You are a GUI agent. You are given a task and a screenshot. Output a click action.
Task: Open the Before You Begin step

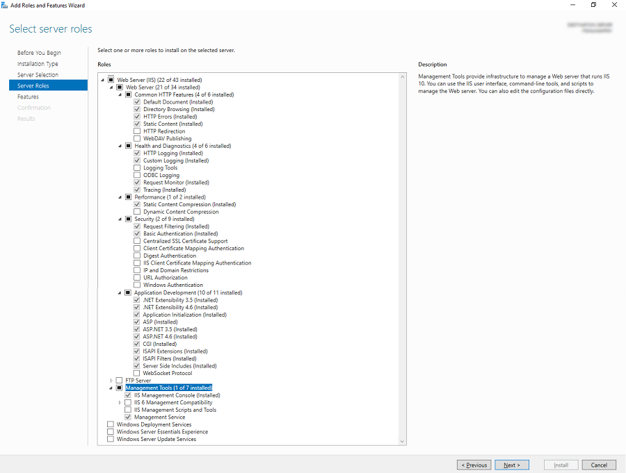coord(39,53)
